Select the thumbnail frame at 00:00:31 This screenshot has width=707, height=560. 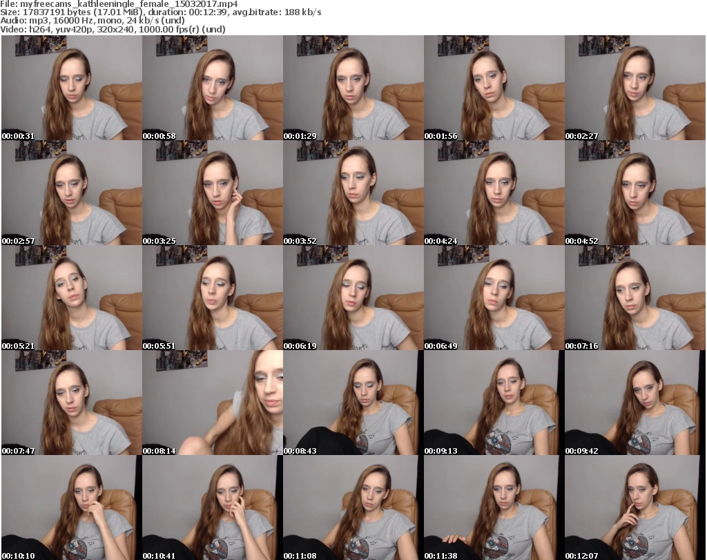72,88
